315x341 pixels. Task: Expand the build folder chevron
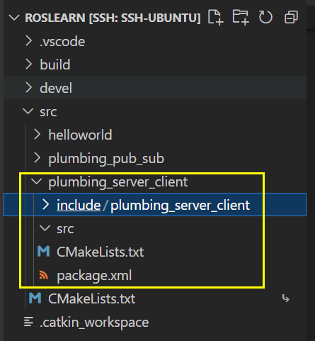pos(29,65)
